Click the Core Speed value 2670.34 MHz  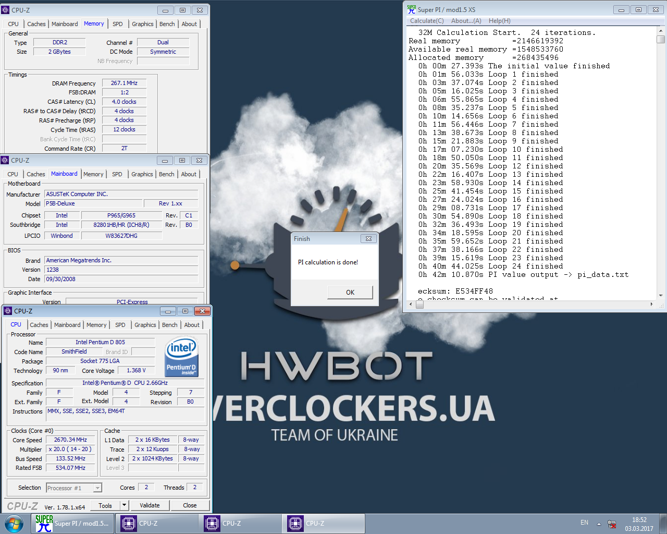tap(70, 440)
